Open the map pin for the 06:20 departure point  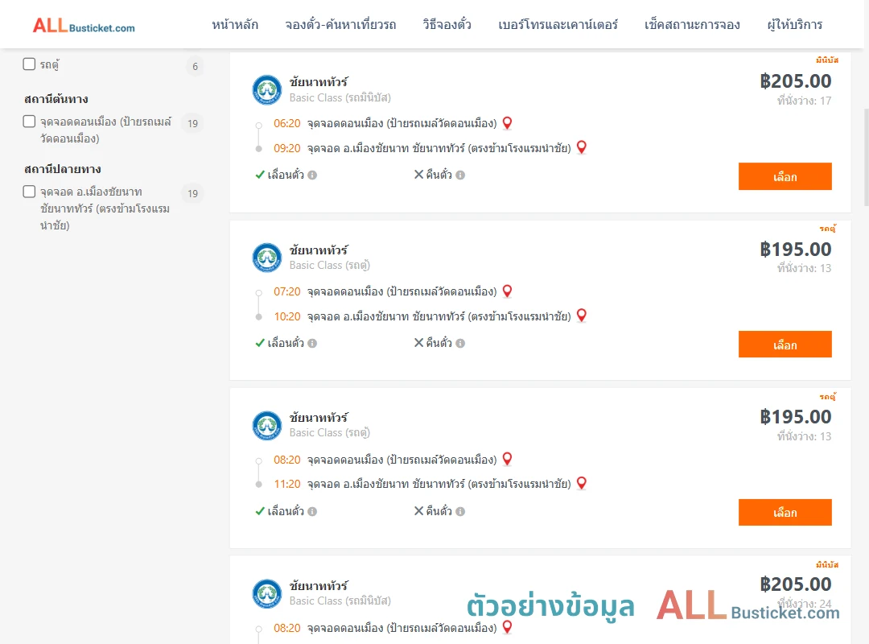(507, 123)
